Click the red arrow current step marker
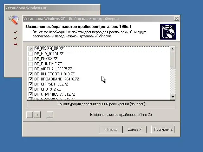This screenshot has height=152, width=203. pos(16,44)
